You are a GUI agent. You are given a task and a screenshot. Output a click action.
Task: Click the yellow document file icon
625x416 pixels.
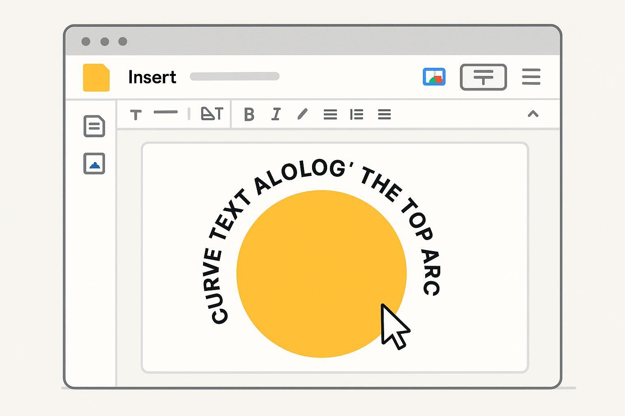[x=96, y=77]
